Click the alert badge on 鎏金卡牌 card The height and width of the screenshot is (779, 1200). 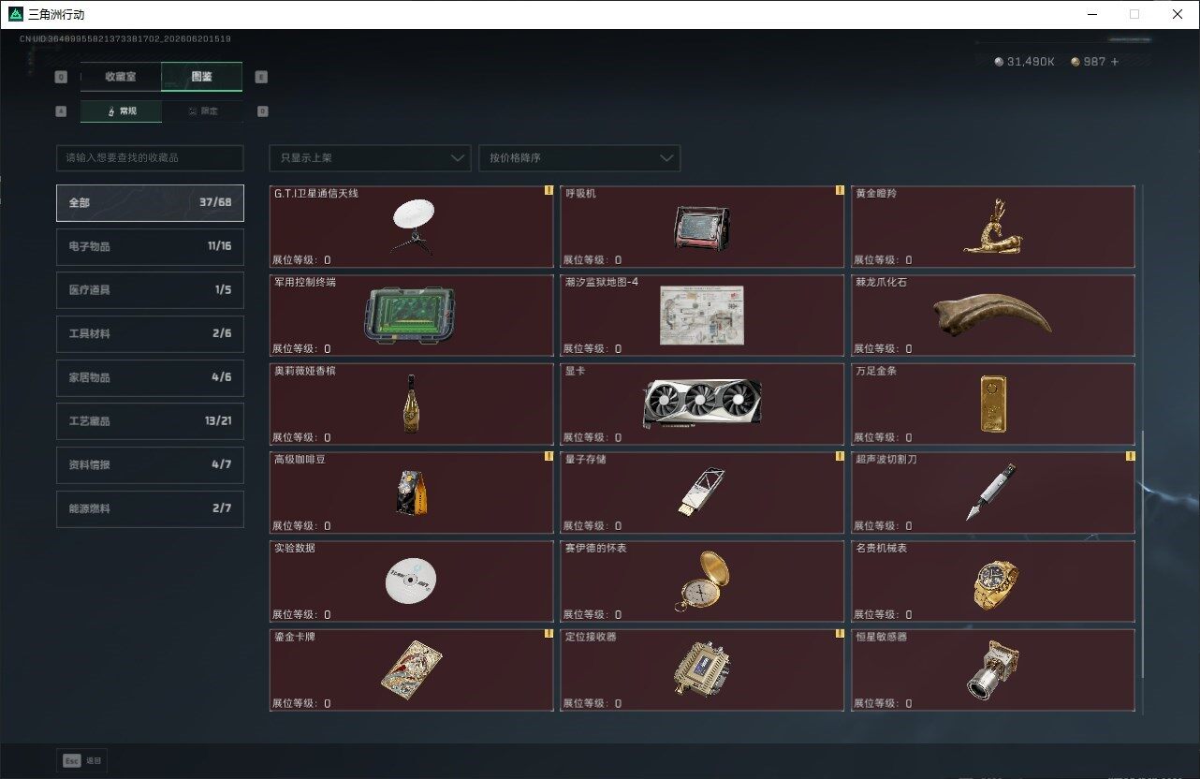549,634
